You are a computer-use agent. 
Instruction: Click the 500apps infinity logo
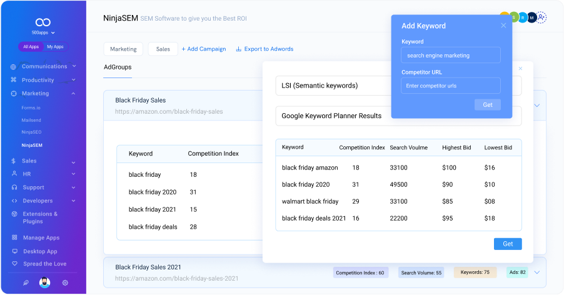click(x=43, y=22)
